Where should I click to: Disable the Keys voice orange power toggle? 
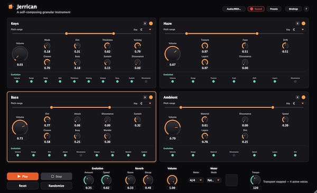151,23
